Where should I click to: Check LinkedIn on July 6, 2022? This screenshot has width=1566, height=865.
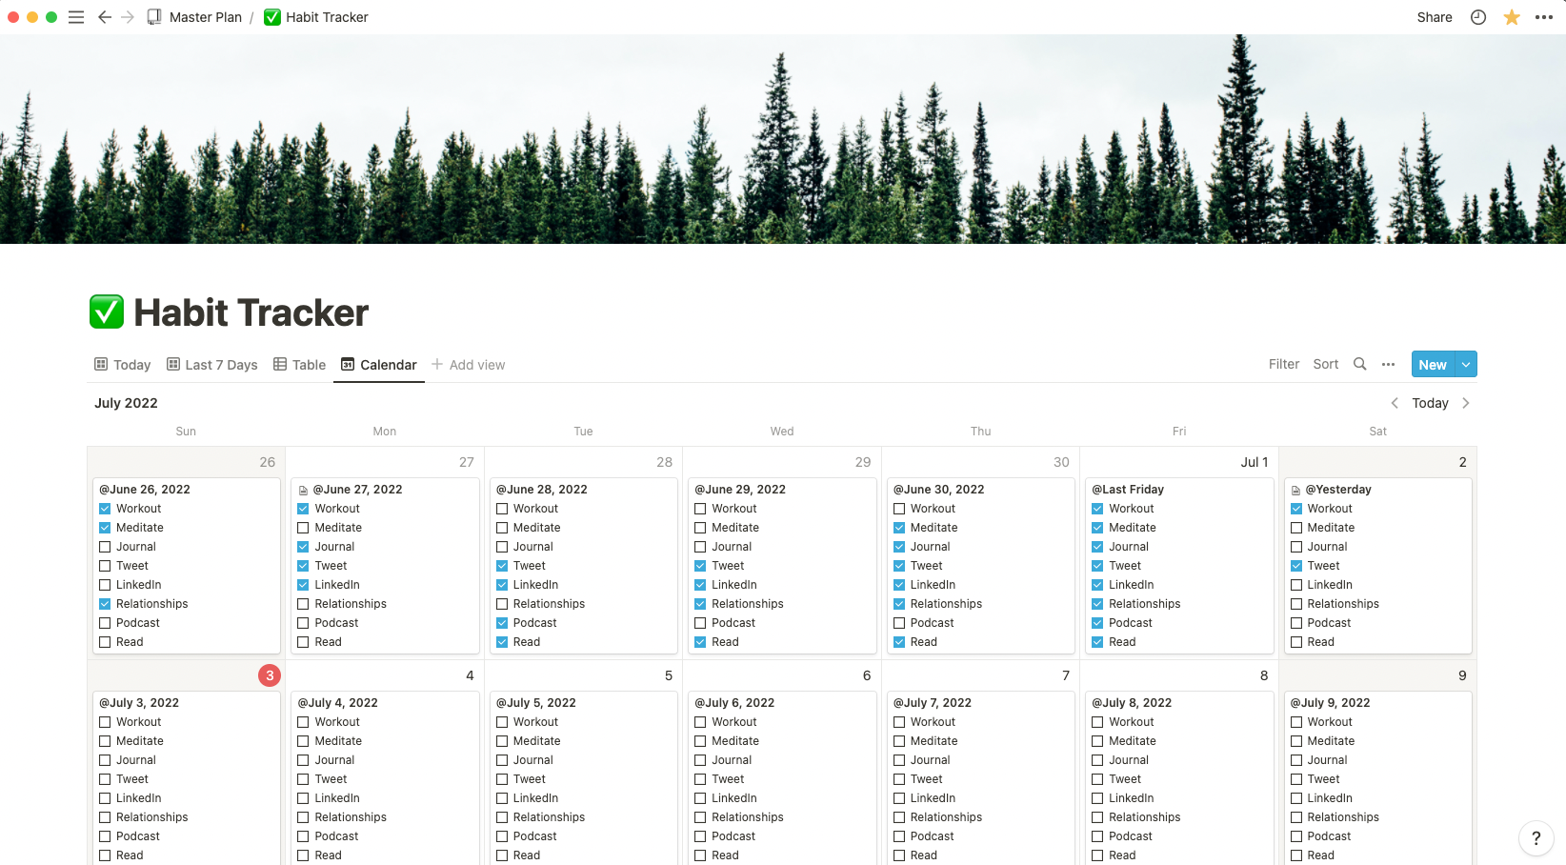point(700,798)
